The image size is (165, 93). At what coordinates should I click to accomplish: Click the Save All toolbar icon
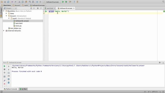5,2
